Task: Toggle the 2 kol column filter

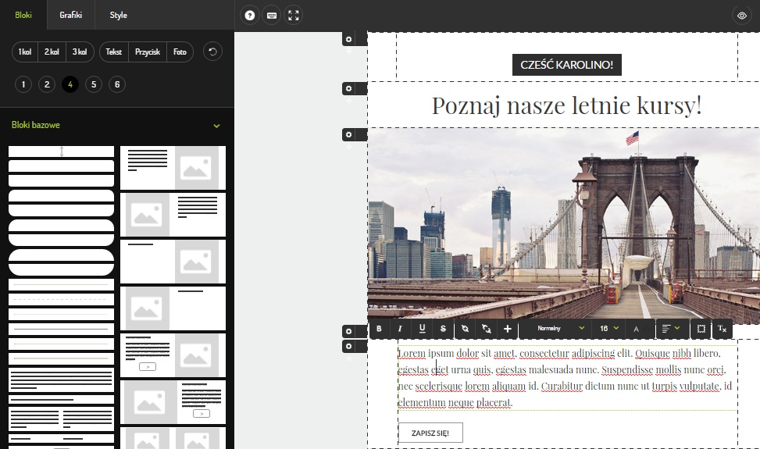Action: click(x=52, y=52)
